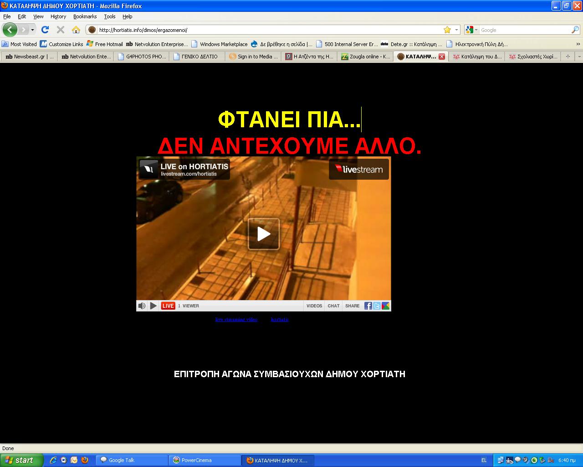Screen dimensions: 583x467
Task: Show more bookmarks toolbar chevron
Action: coord(578,44)
